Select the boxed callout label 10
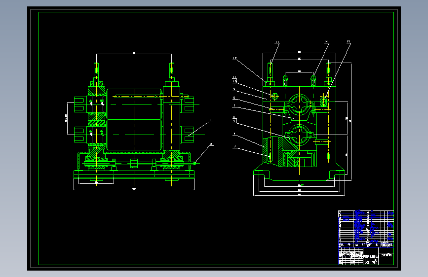This screenshot has width=428, height=277. pos(235,81)
